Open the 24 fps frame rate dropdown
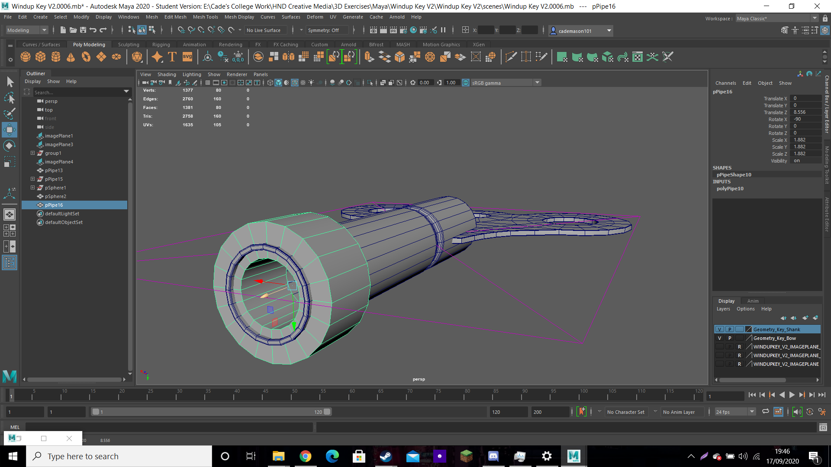 coord(735,412)
